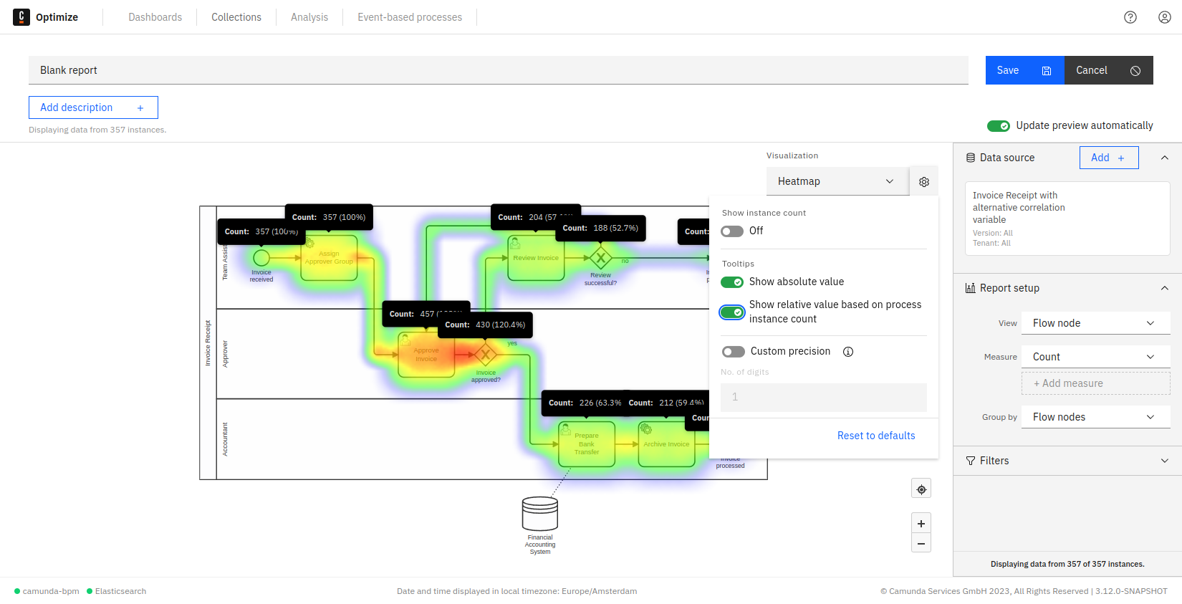Enable the Custom precision toggle
The width and height of the screenshot is (1182, 604).
pyautogui.click(x=734, y=352)
